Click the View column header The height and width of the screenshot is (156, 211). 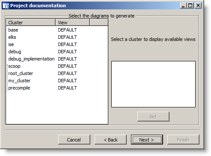pyautogui.click(x=73, y=23)
